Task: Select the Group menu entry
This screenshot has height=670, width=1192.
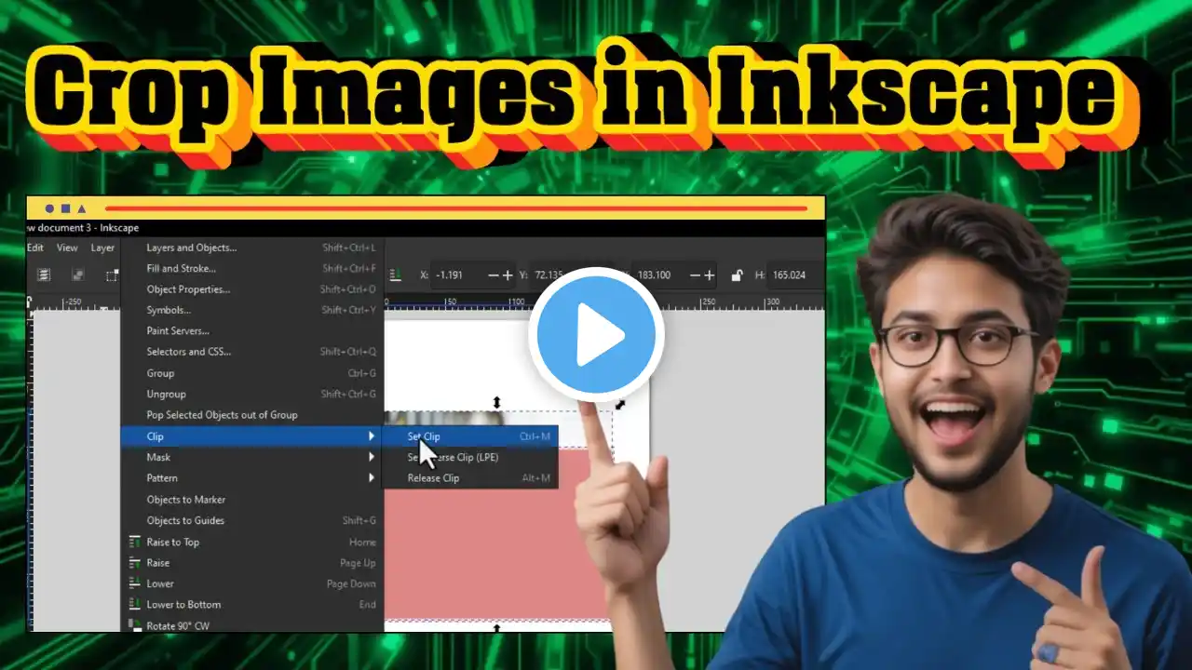Action: [252, 373]
